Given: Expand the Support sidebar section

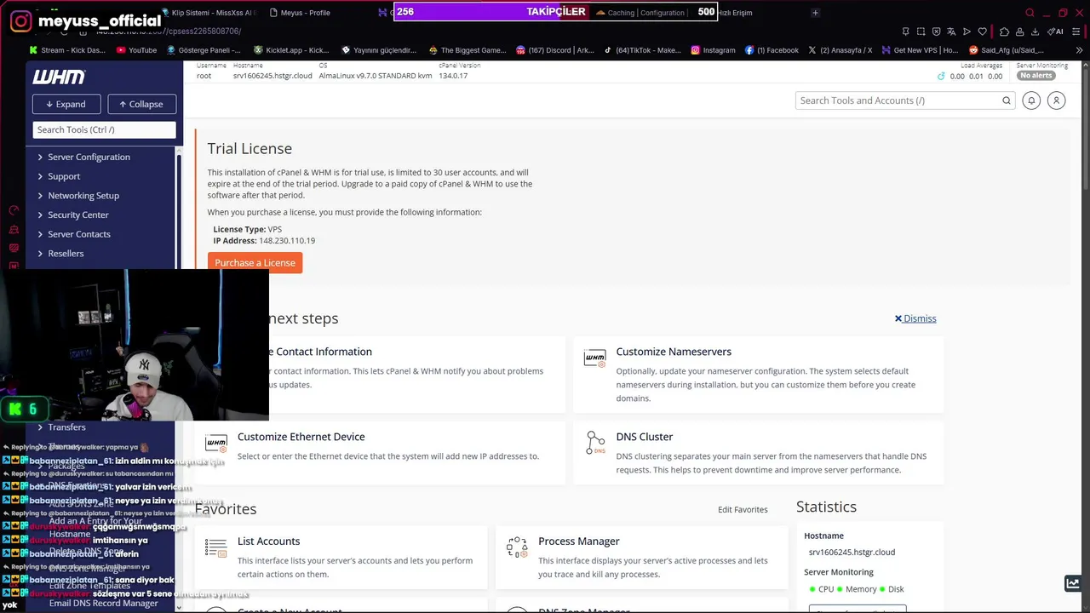Looking at the screenshot, I should click(64, 176).
